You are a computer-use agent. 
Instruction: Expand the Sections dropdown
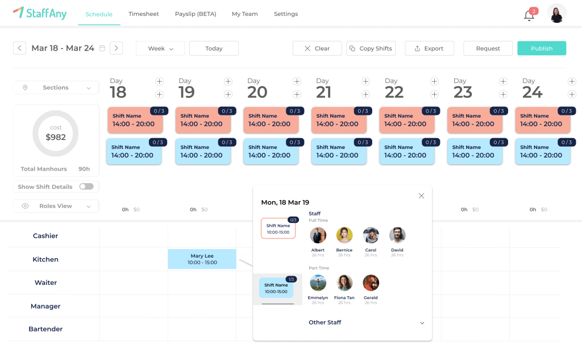coord(56,88)
